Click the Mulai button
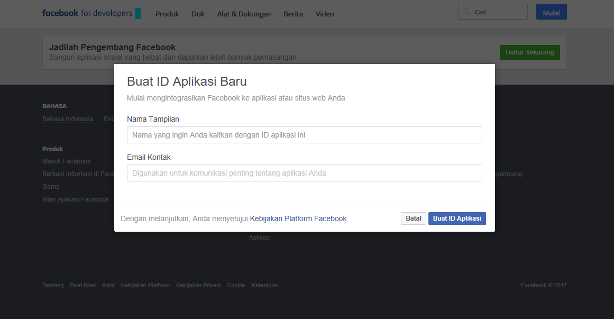The image size is (614, 319). [x=552, y=12]
